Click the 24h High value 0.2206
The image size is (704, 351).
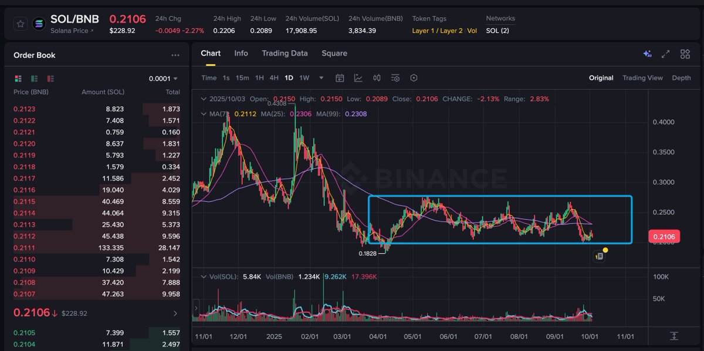pos(224,31)
